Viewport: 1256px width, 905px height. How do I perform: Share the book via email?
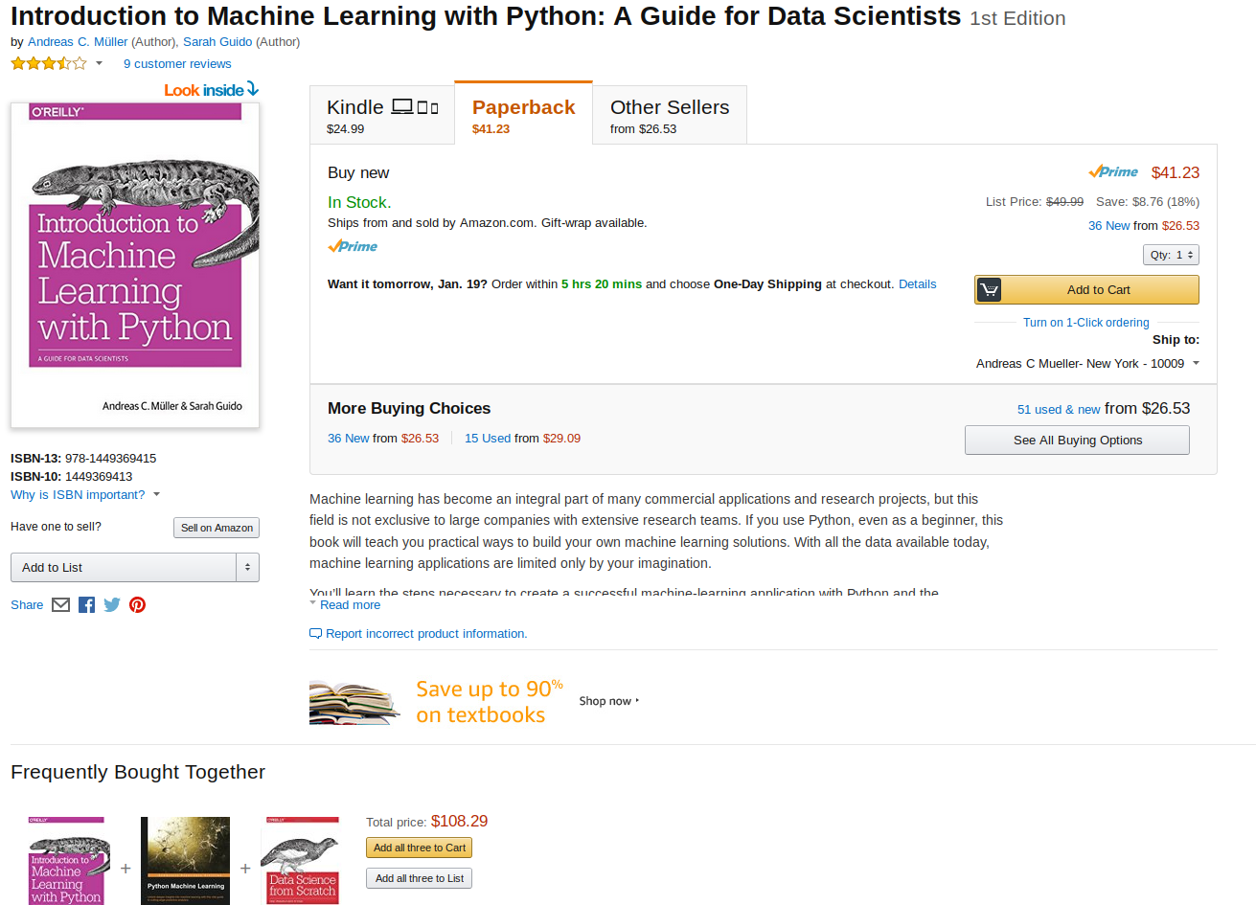[60, 604]
